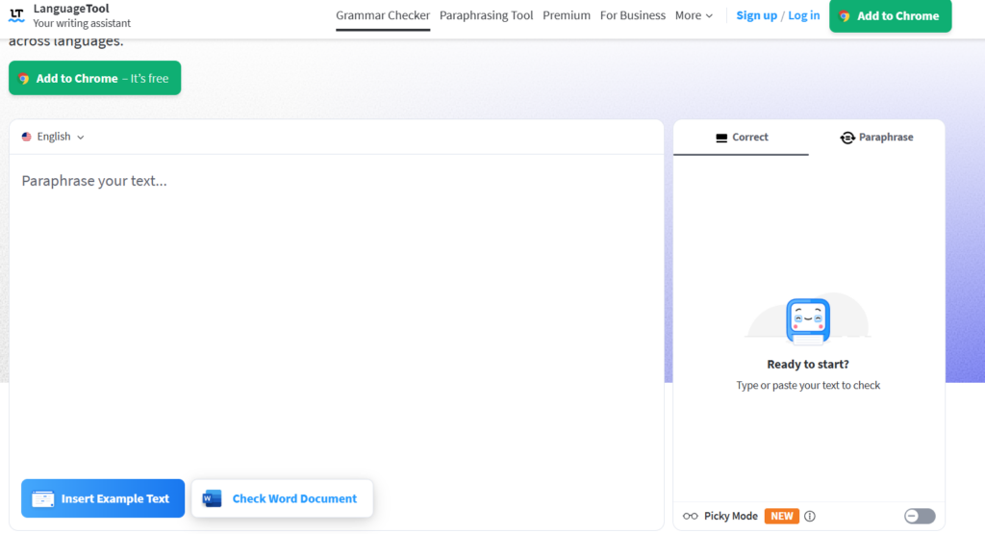
Task: Open the English language dropdown
Action: (53, 137)
